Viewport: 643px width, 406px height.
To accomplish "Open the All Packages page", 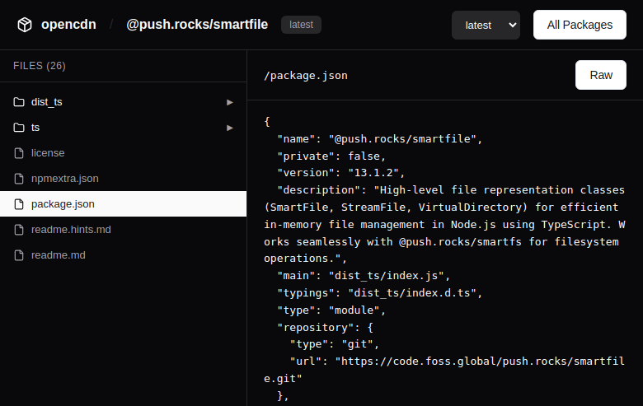I will click(x=580, y=25).
